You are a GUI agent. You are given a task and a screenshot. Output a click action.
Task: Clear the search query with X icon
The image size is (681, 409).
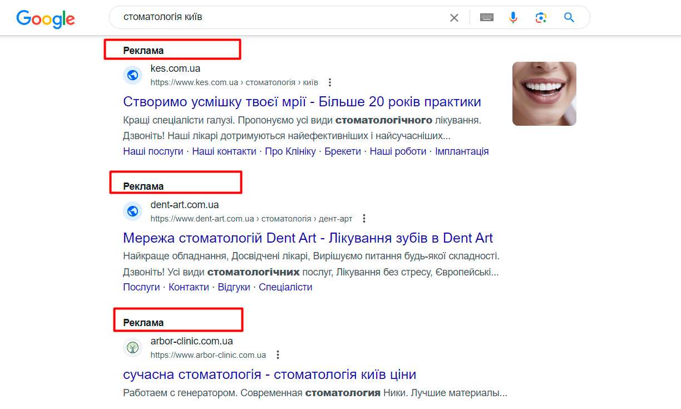(x=454, y=18)
